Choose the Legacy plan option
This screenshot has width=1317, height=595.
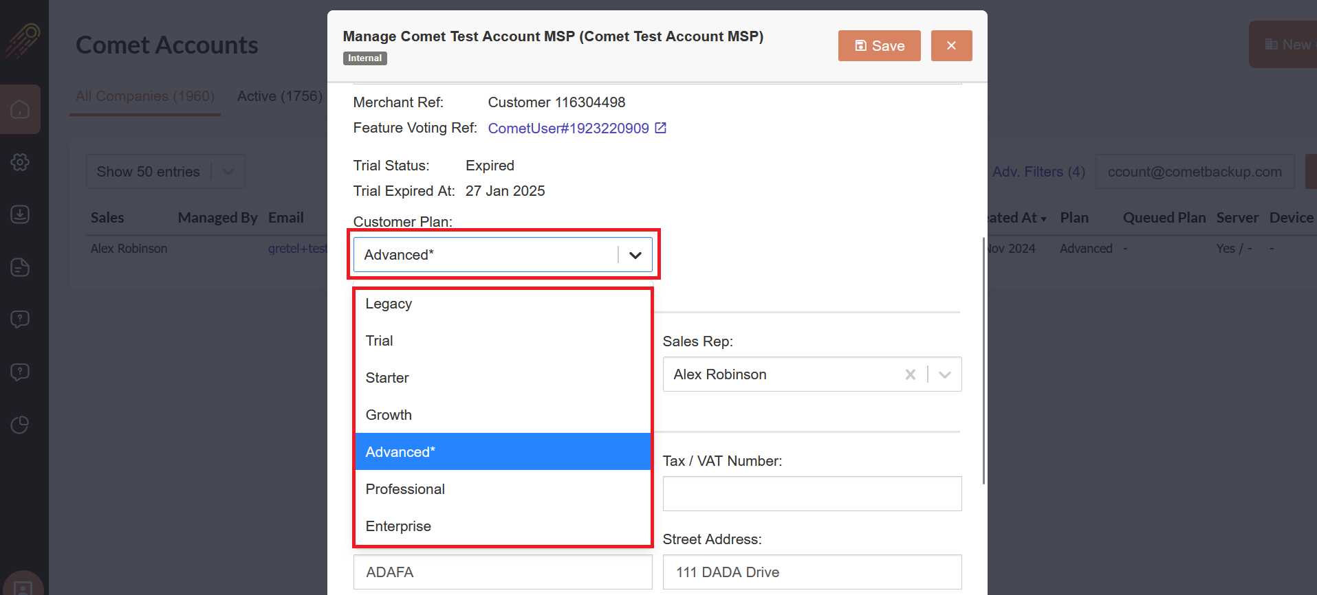503,304
